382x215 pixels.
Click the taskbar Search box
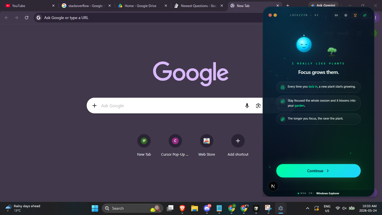click(133, 208)
